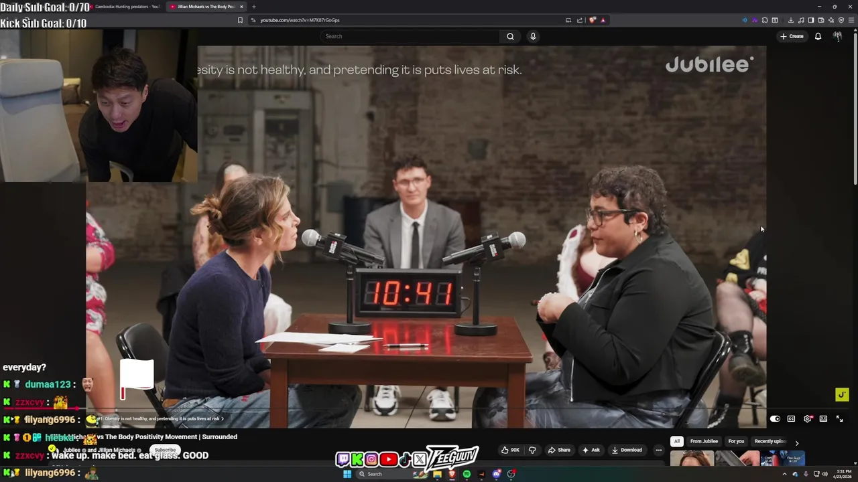858x482 pixels.
Task: Open File Explorer from the taskbar
Action: pyautogui.click(x=437, y=474)
